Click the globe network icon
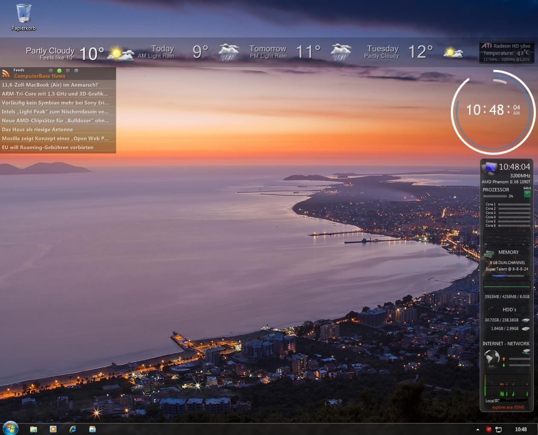Screen dimensions: 538x435 pos(492,358)
